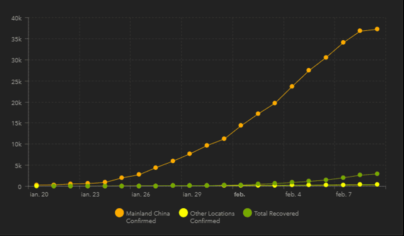The height and width of the screenshot is (236, 404).
Task: Click the orange Mainland China legend circle
Action: coord(119,213)
